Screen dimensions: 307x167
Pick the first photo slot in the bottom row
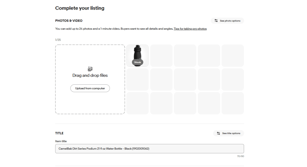(x=137, y=103)
